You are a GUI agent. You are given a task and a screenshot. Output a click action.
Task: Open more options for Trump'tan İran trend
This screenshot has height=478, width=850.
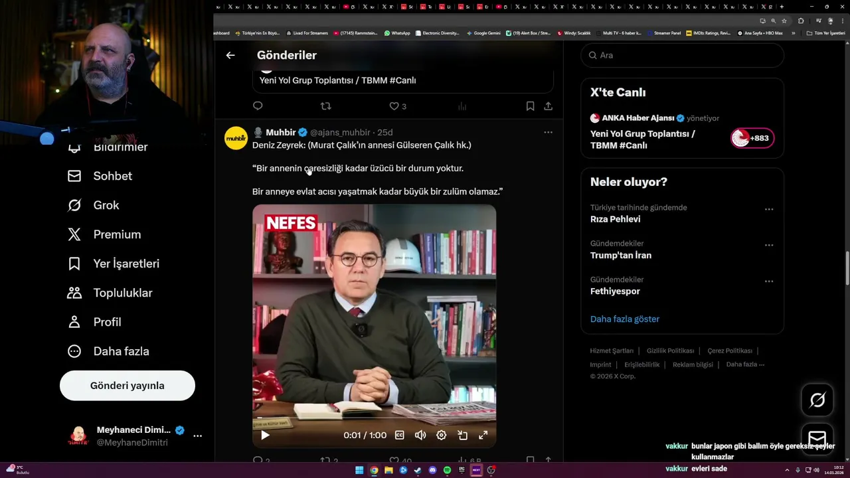(769, 245)
